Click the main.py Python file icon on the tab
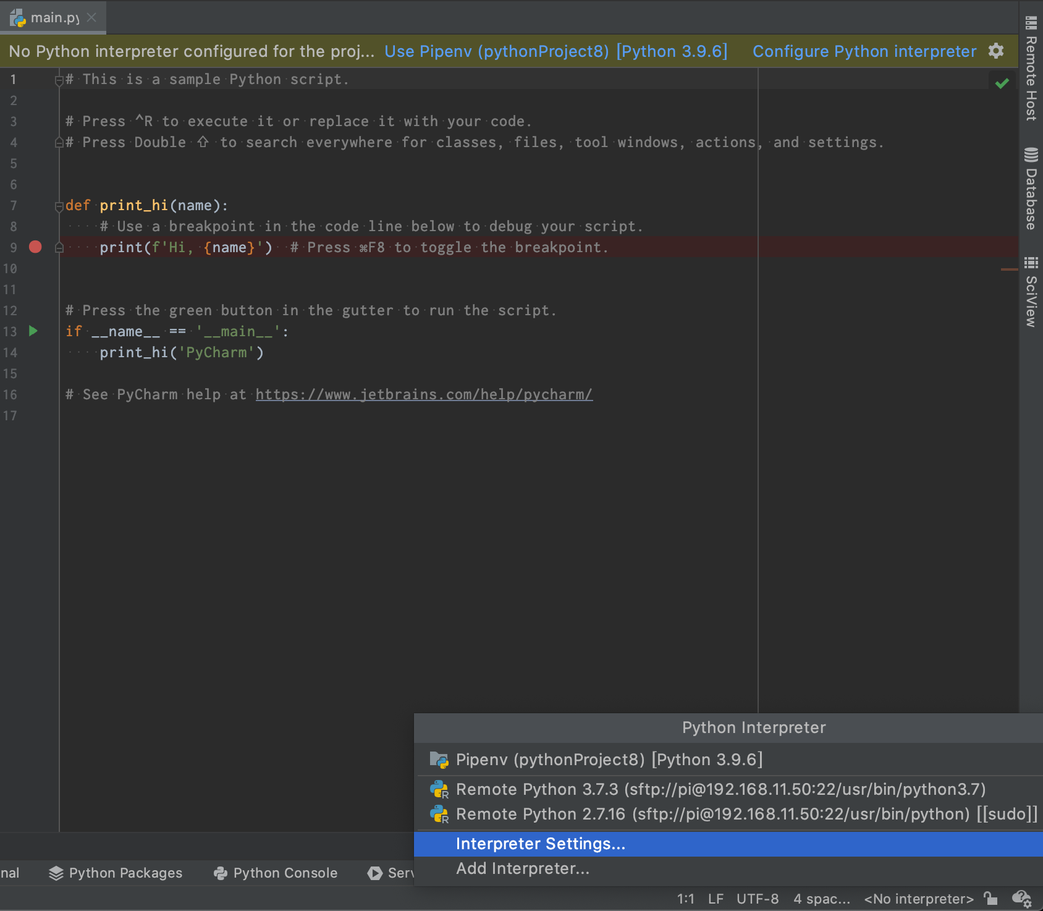This screenshot has width=1043, height=911. pos(18,17)
